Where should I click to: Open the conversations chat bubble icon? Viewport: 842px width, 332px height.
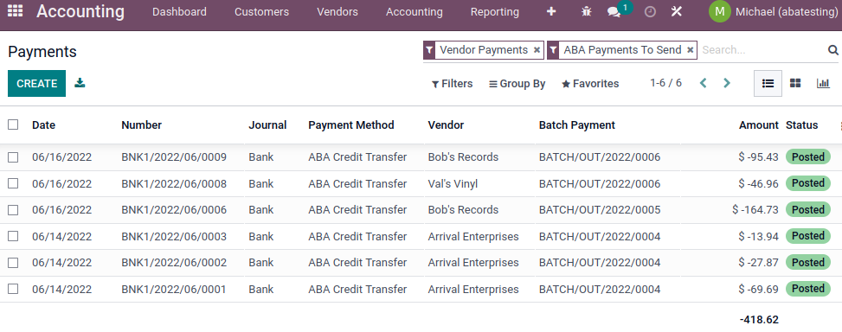click(x=614, y=12)
